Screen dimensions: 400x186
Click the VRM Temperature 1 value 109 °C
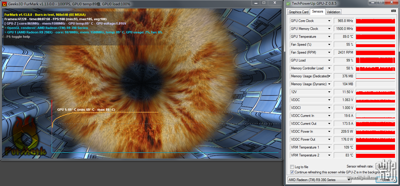tap(344, 147)
